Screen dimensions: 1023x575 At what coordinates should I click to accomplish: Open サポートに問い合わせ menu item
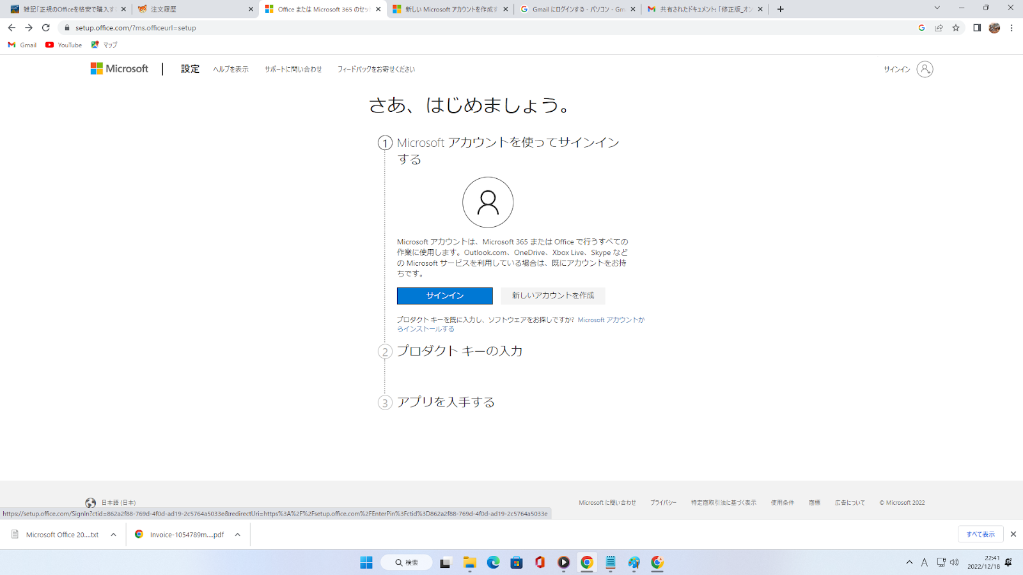tap(293, 69)
